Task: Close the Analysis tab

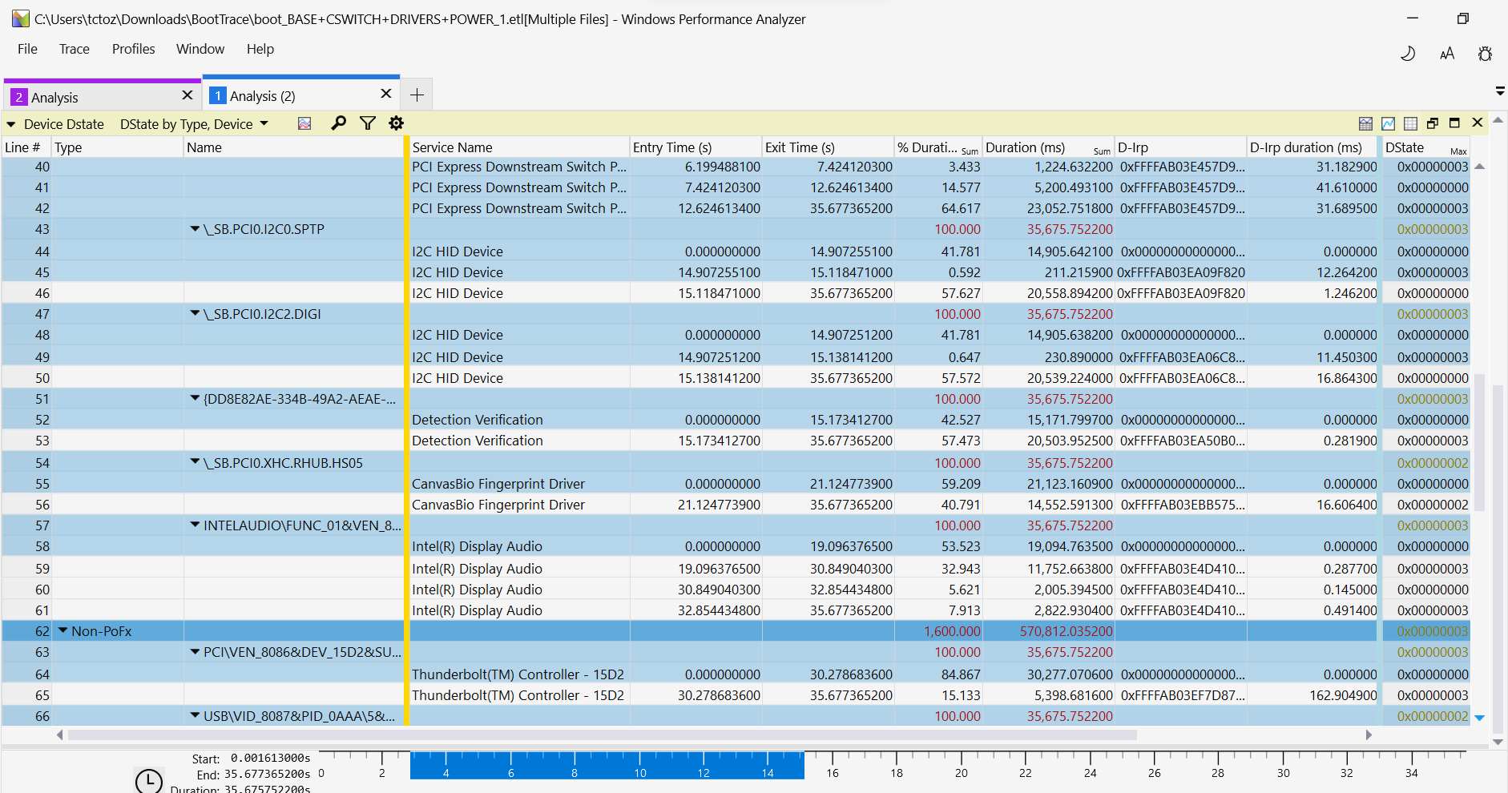Action: click(x=187, y=95)
